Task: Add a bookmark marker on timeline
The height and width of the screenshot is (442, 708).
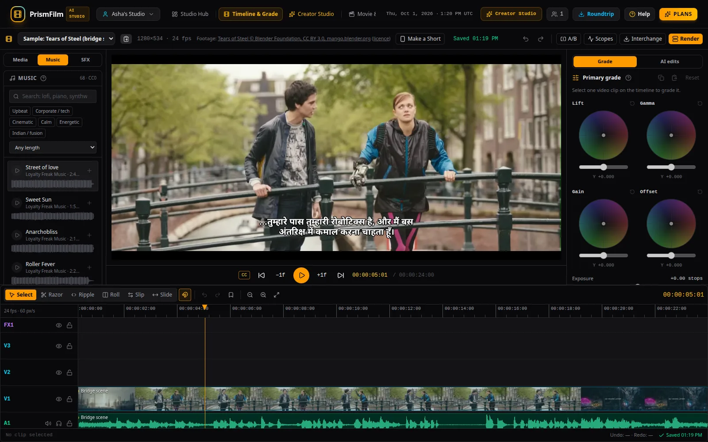Action: 231,295
